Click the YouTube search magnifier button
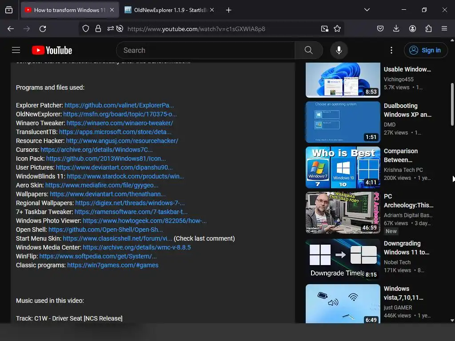The width and height of the screenshot is (455, 341). (309, 50)
